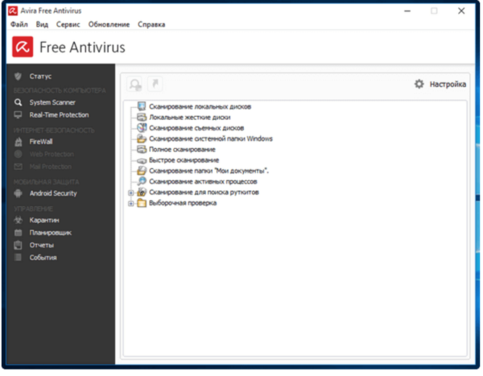
Task: Open the Файл menu
Action: [19, 24]
